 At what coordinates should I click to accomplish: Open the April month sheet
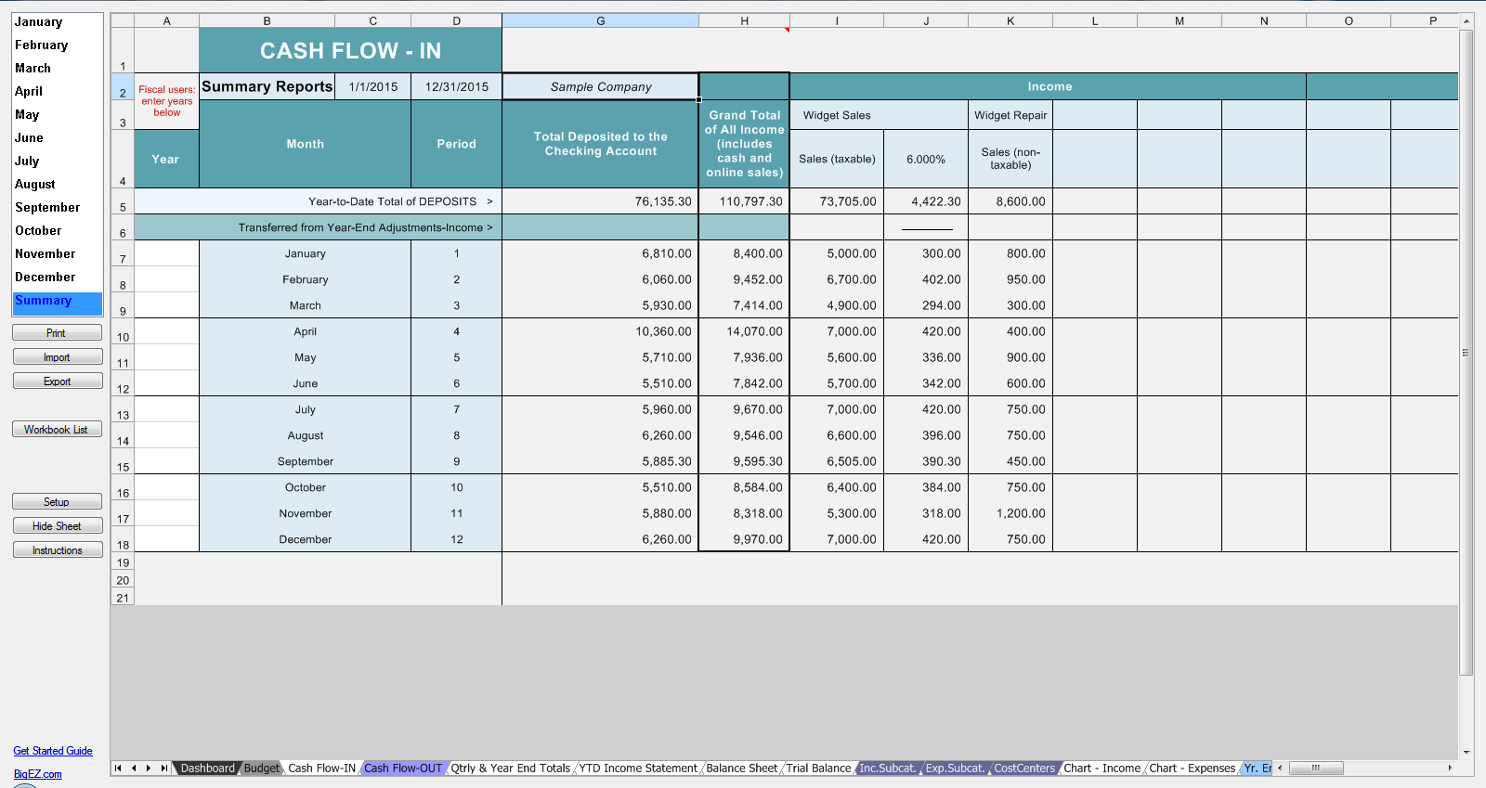(57, 91)
